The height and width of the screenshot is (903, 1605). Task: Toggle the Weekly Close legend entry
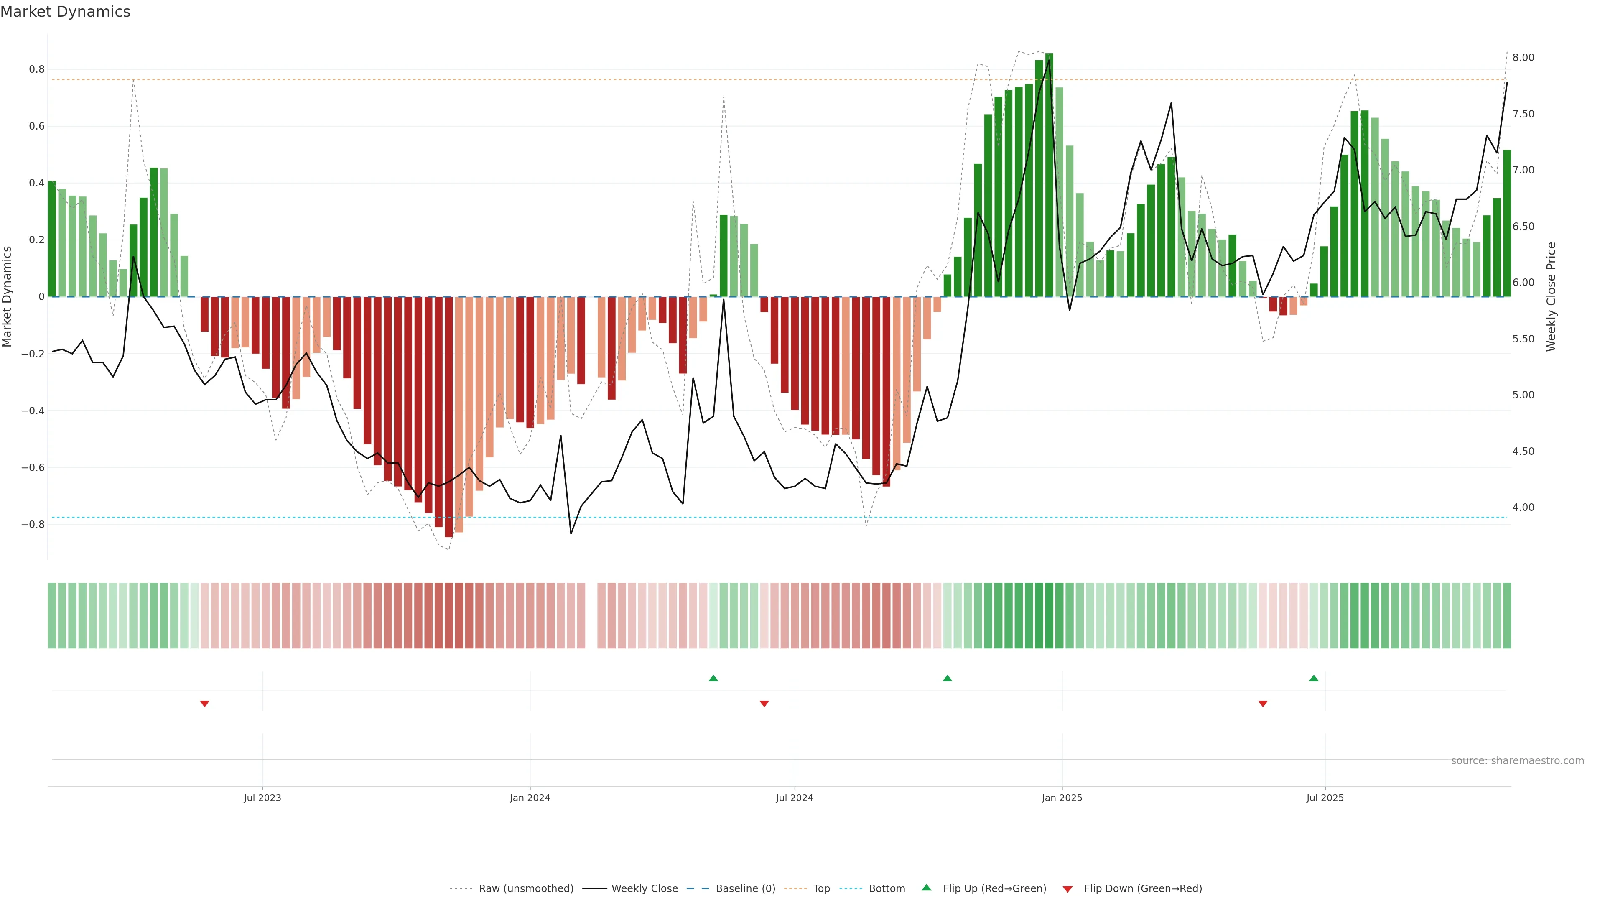click(x=644, y=889)
